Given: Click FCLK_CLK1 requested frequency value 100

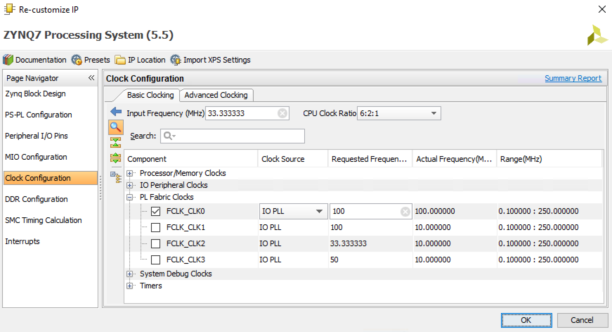Looking at the screenshot, I should (337, 228).
